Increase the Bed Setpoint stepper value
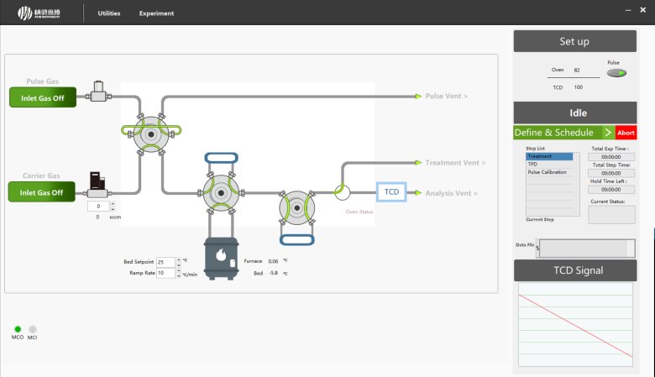Screen dimensions: 655x377 coord(179,259)
